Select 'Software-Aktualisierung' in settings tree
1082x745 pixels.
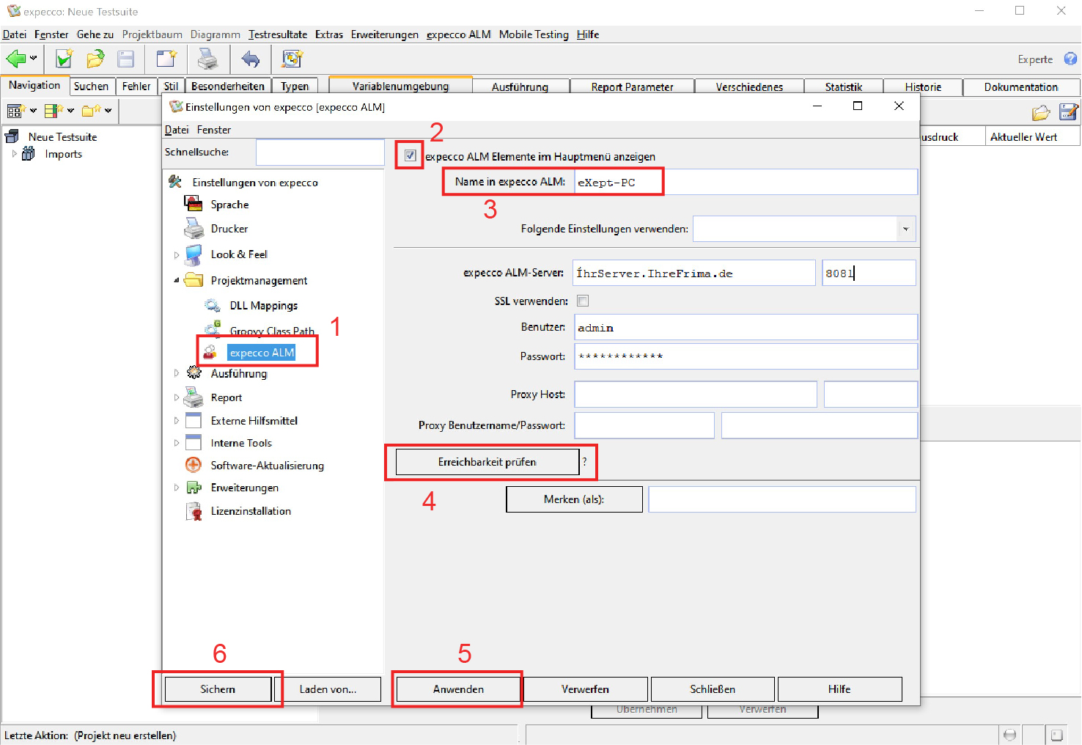(267, 466)
